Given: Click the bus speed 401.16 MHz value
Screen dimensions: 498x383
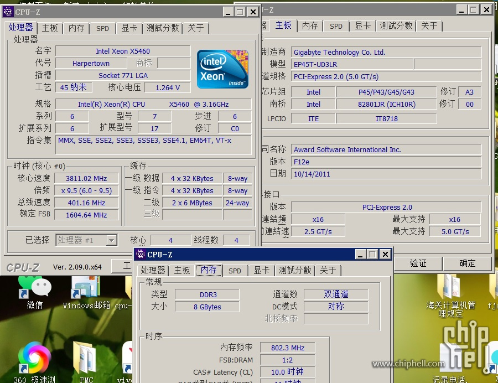Looking at the screenshot, I should [x=86, y=203].
